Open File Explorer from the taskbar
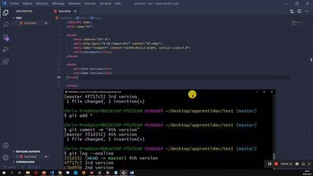The image size is (313, 176). tap(28, 173)
